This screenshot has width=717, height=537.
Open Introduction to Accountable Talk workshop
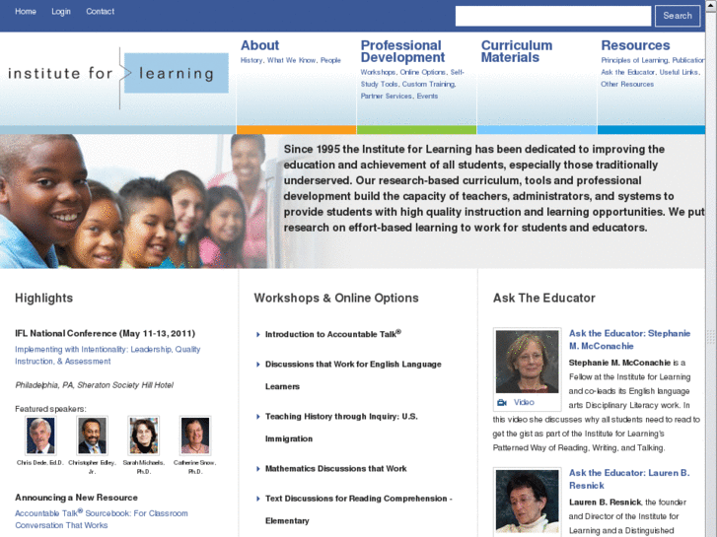click(x=333, y=334)
